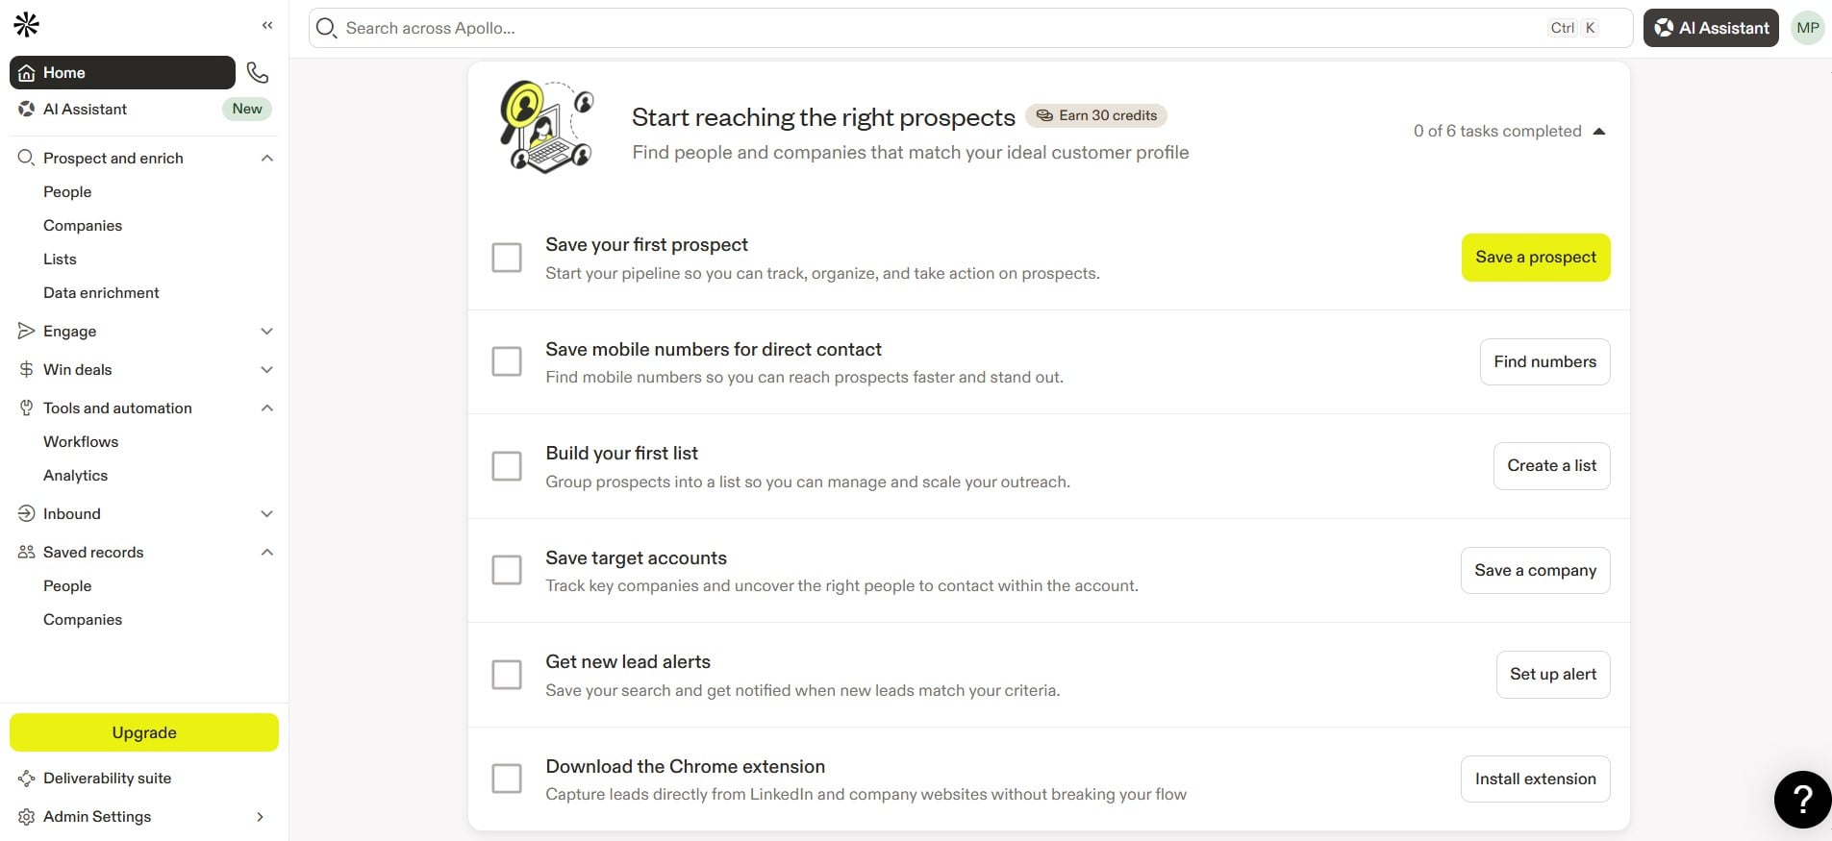
Task: Open Workflows in sidebar
Action: click(x=81, y=442)
